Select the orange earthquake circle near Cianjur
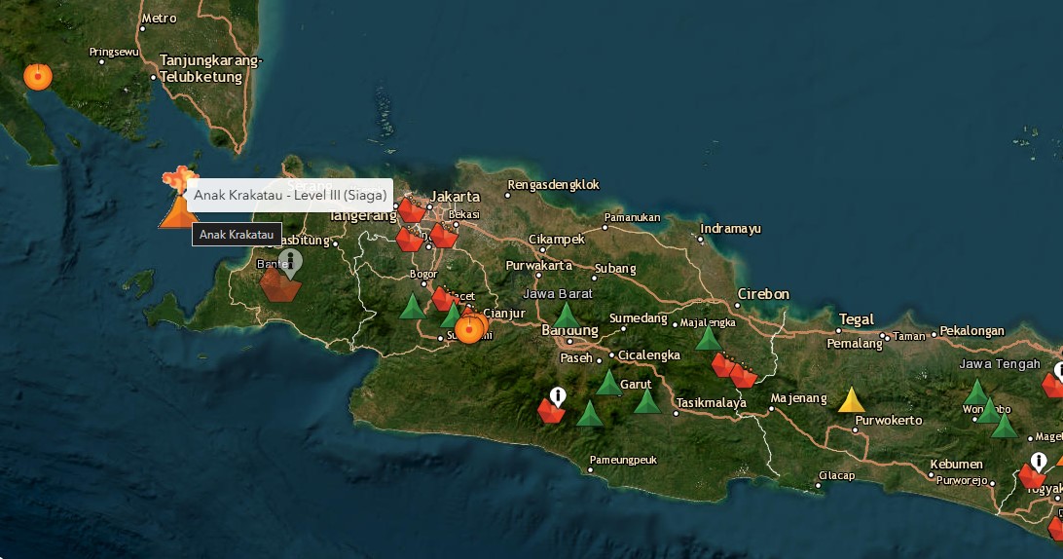This screenshot has height=559, width=1063. pos(469,330)
